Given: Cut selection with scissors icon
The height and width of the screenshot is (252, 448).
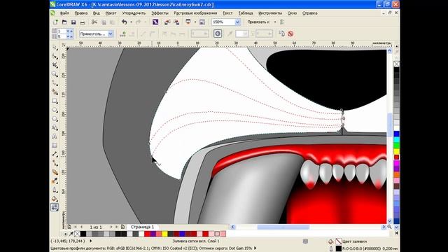Looking at the screenshot, I should click(x=94, y=22).
